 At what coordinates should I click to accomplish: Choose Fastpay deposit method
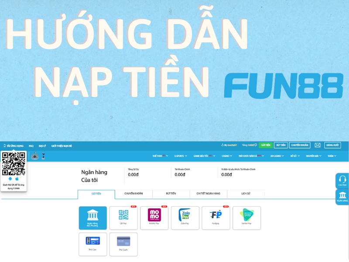[x=216, y=218]
